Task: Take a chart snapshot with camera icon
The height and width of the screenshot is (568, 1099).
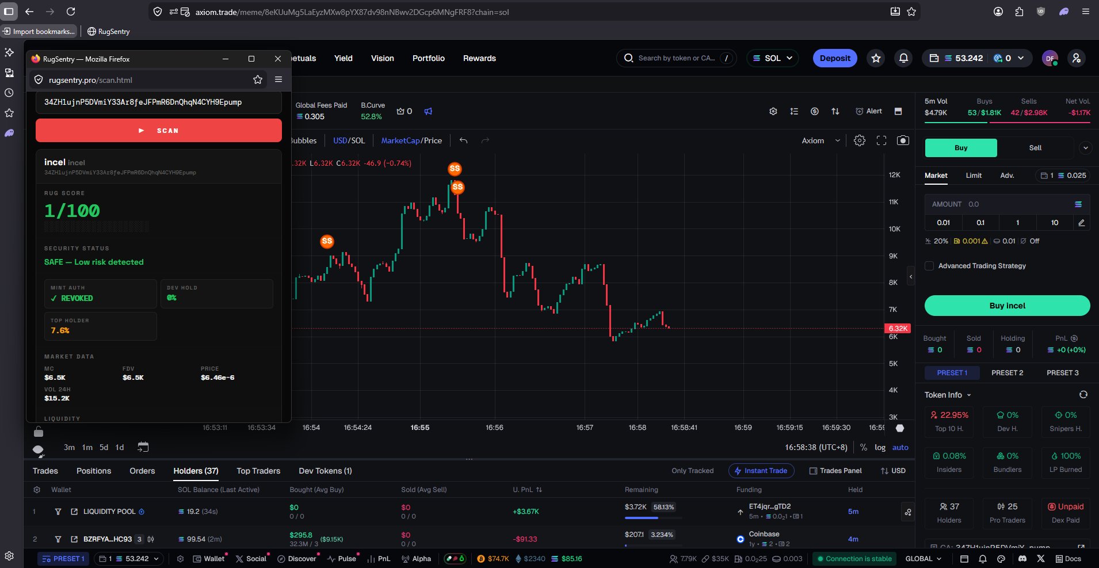Action: 903,140
